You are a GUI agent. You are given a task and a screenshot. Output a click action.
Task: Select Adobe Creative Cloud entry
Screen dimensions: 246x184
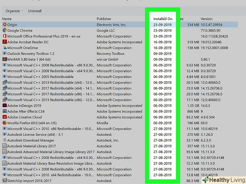tap(24, 117)
